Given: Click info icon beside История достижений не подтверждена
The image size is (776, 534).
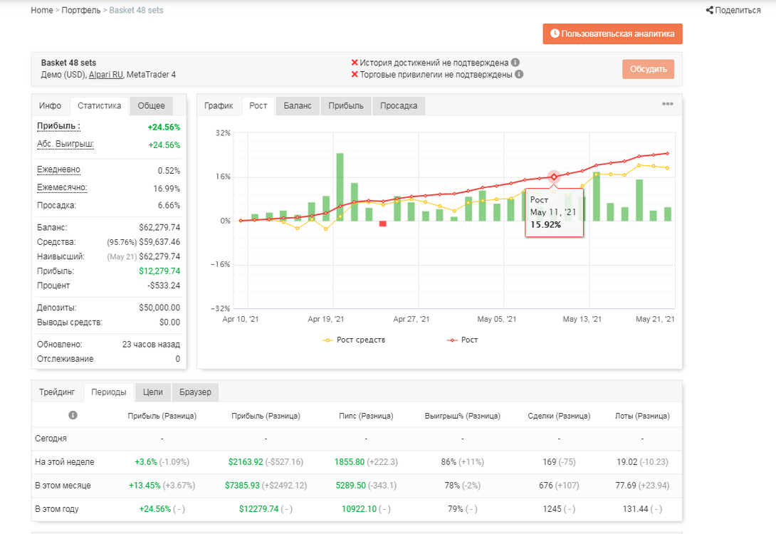Looking at the screenshot, I should pos(515,63).
